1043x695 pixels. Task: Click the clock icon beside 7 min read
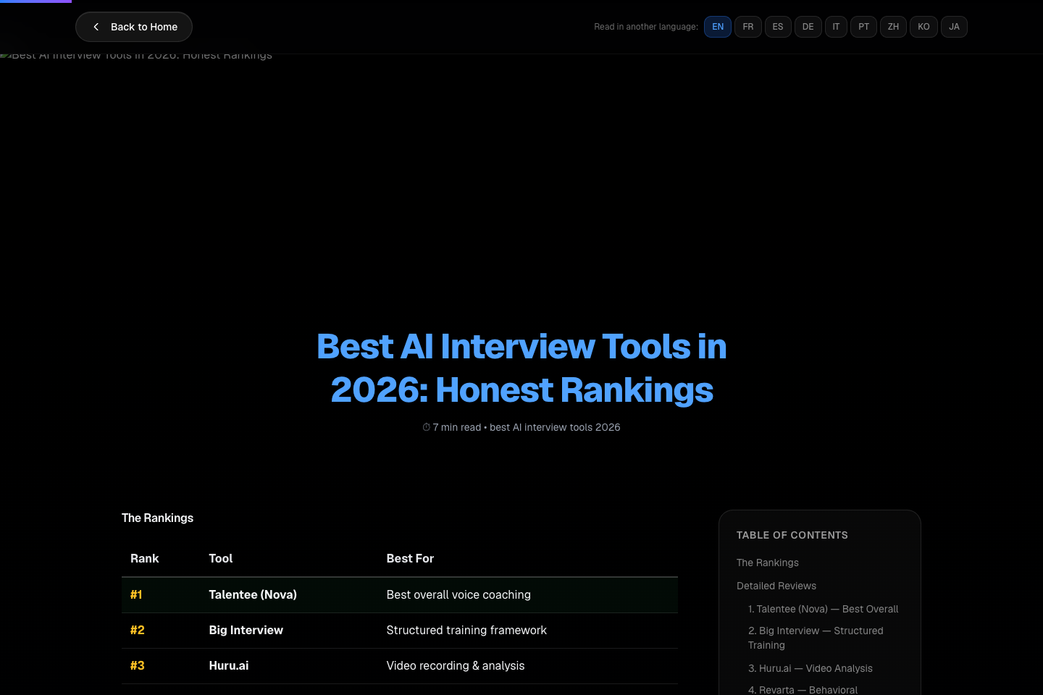point(427,427)
